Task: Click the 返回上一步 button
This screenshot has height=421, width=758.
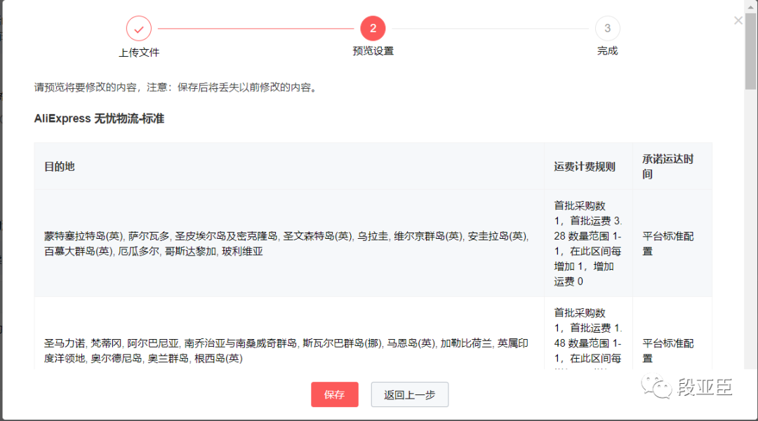Action: 409,394
